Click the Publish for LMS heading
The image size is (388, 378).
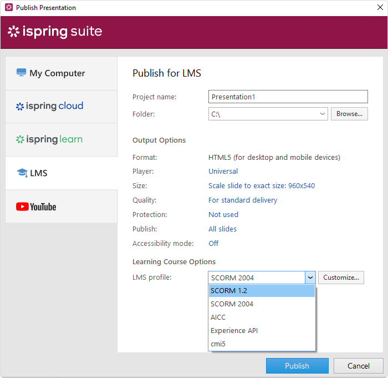coord(167,73)
